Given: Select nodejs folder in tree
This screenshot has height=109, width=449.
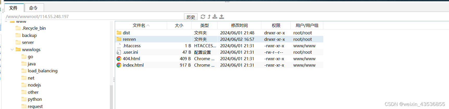Looking at the screenshot, I should (34, 85).
